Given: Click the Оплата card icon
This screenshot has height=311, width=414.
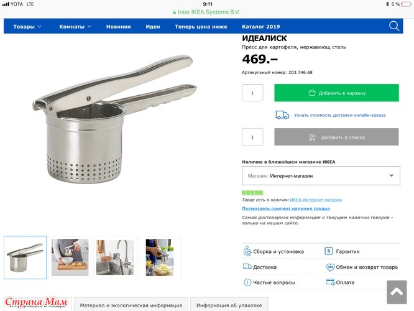Looking at the screenshot, I should (x=331, y=282).
